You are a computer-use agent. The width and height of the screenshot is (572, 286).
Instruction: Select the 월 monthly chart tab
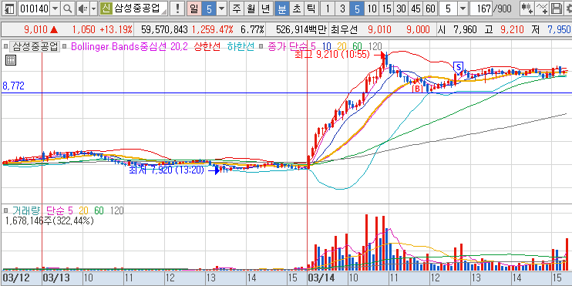tap(251, 8)
